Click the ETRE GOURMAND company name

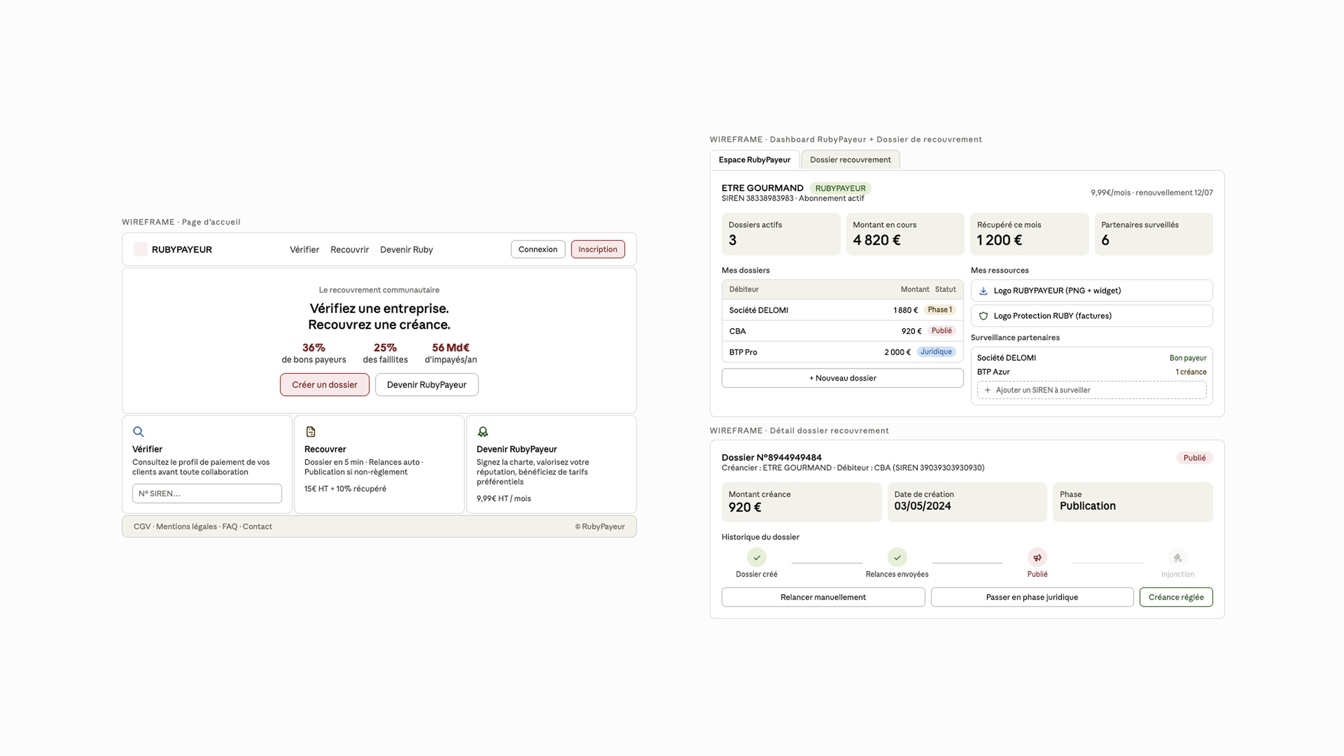762,188
